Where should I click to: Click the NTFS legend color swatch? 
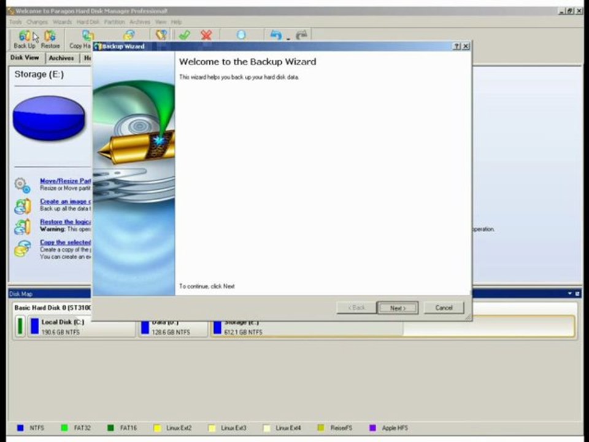tap(20, 428)
